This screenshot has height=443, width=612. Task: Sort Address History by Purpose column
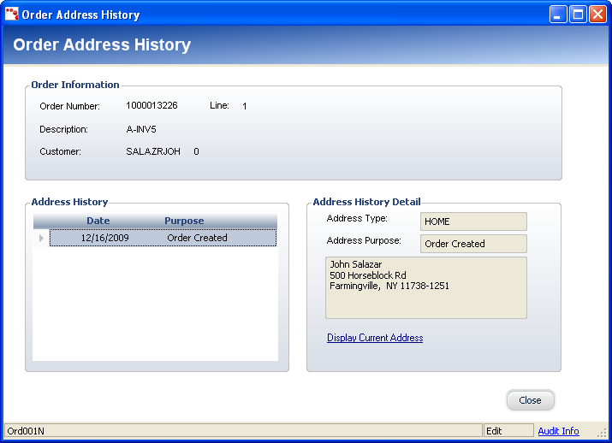(x=184, y=221)
